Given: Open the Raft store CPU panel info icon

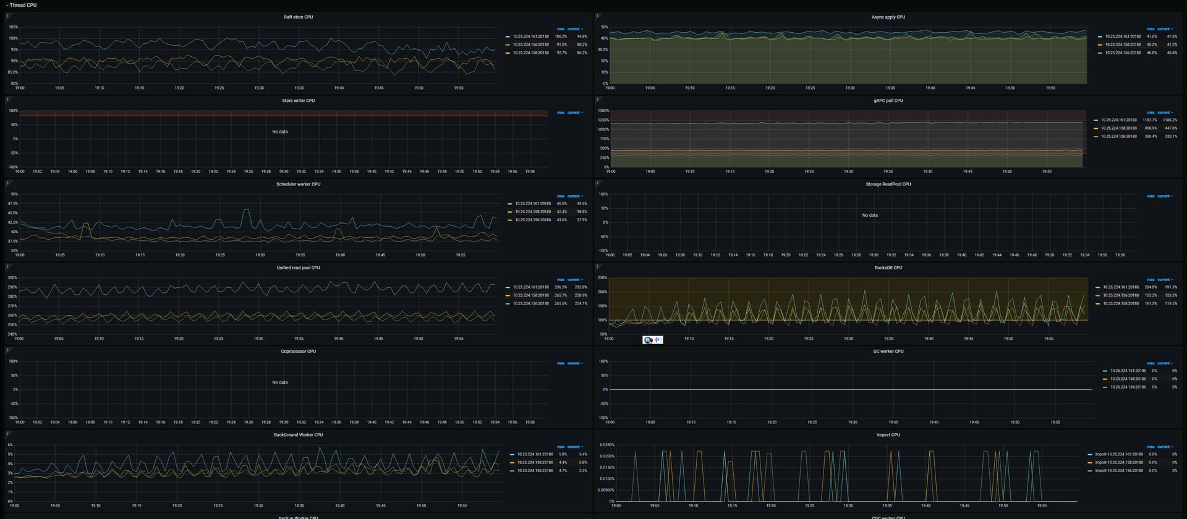Looking at the screenshot, I should pyautogui.click(x=7, y=15).
